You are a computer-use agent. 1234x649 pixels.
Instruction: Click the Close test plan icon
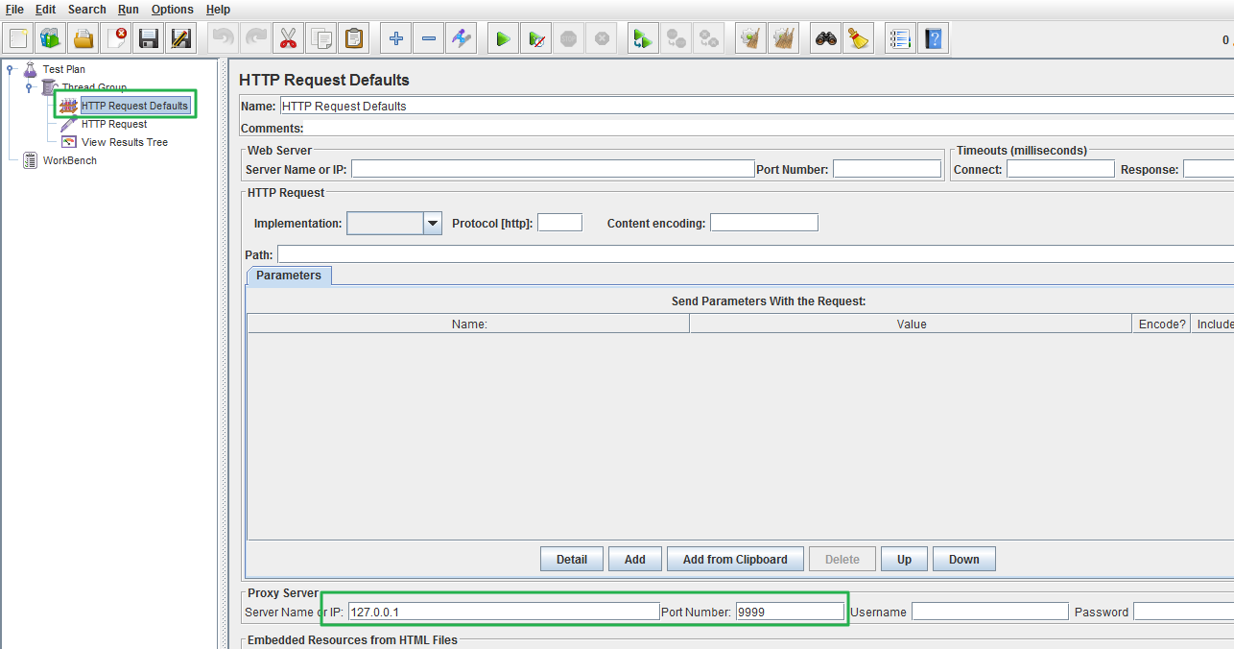coord(116,39)
